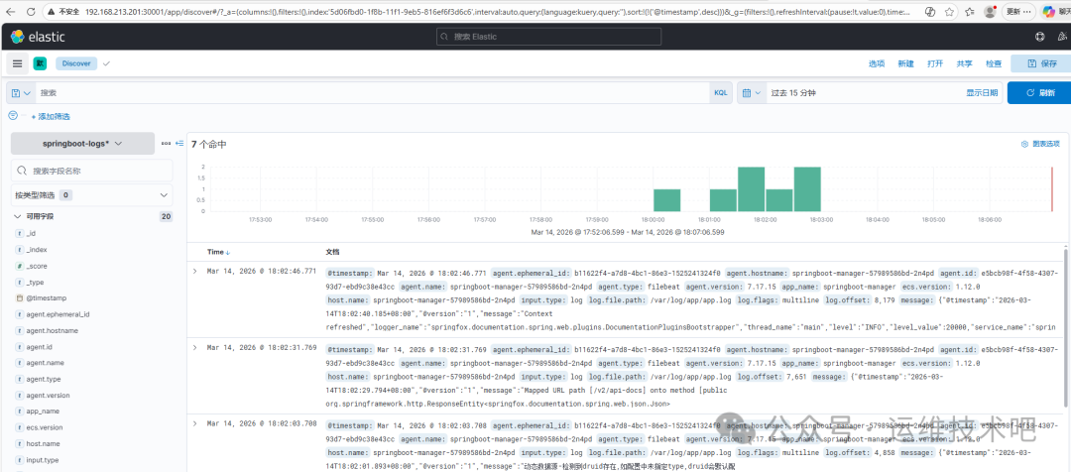The width and height of the screenshot is (1071, 472).
Task: Open the saved query disk icon menu
Action: pyautogui.click(x=21, y=93)
